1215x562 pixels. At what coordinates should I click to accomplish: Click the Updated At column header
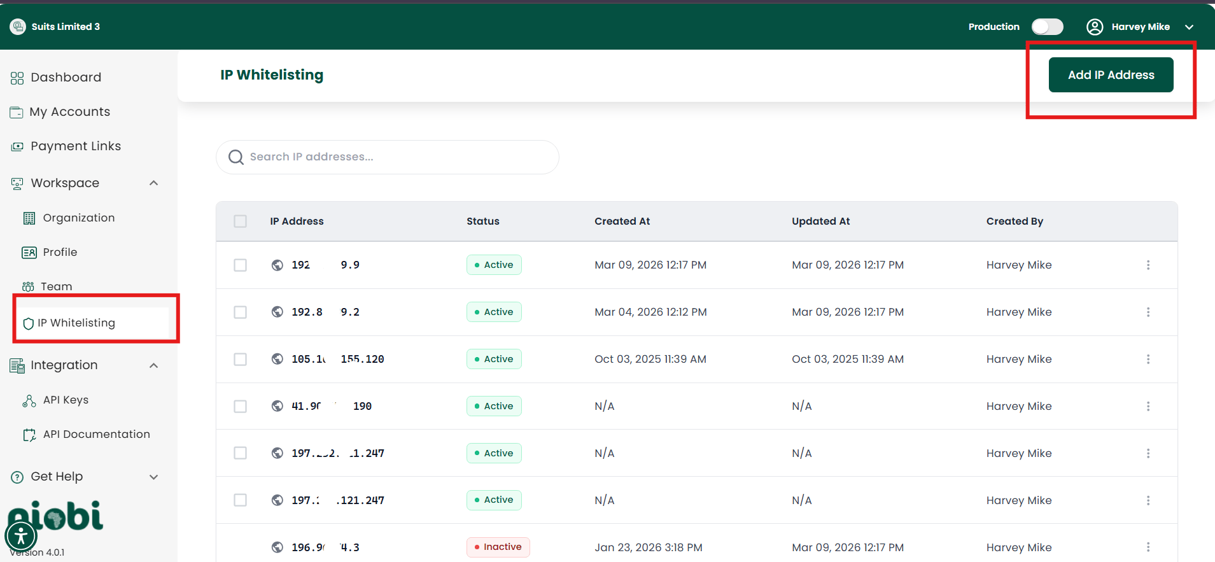tap(821, 221)
